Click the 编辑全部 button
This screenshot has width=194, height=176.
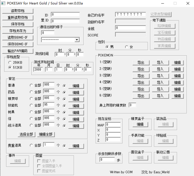click(x=46, y=134)
